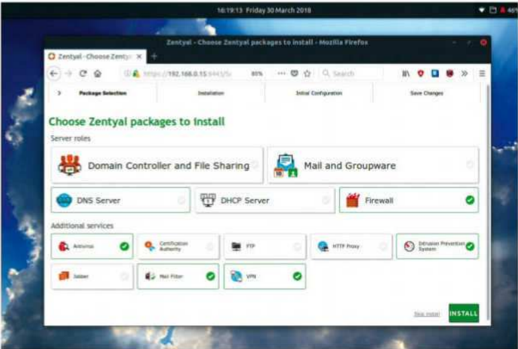Click the Firefox back arrow button
518x349 pixels.
54,73
